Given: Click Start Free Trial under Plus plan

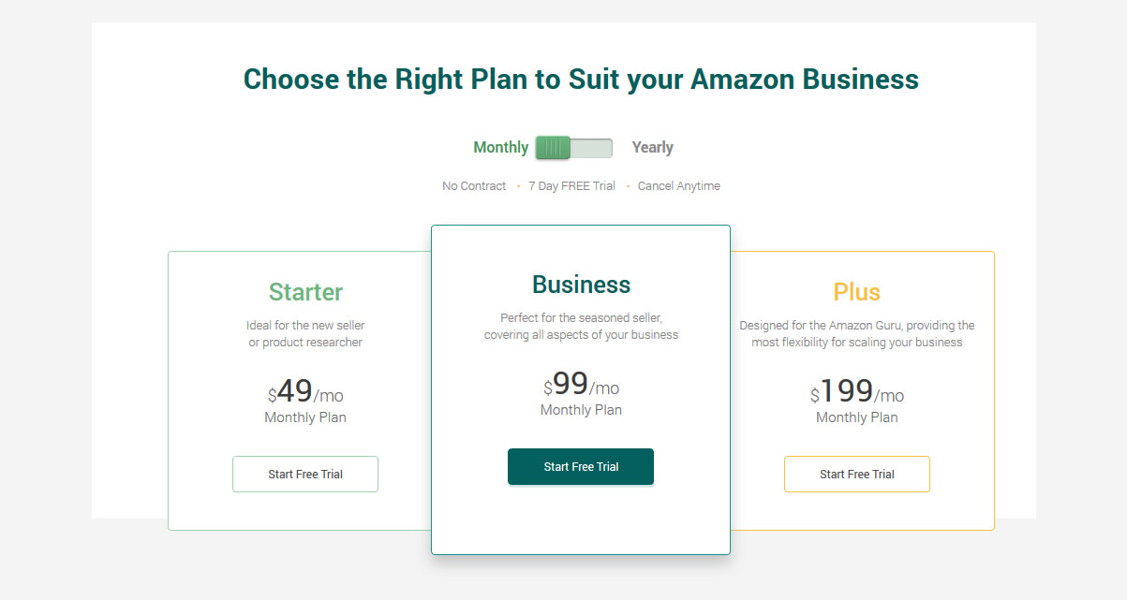Looking at the screenshot, I should 857,474.
